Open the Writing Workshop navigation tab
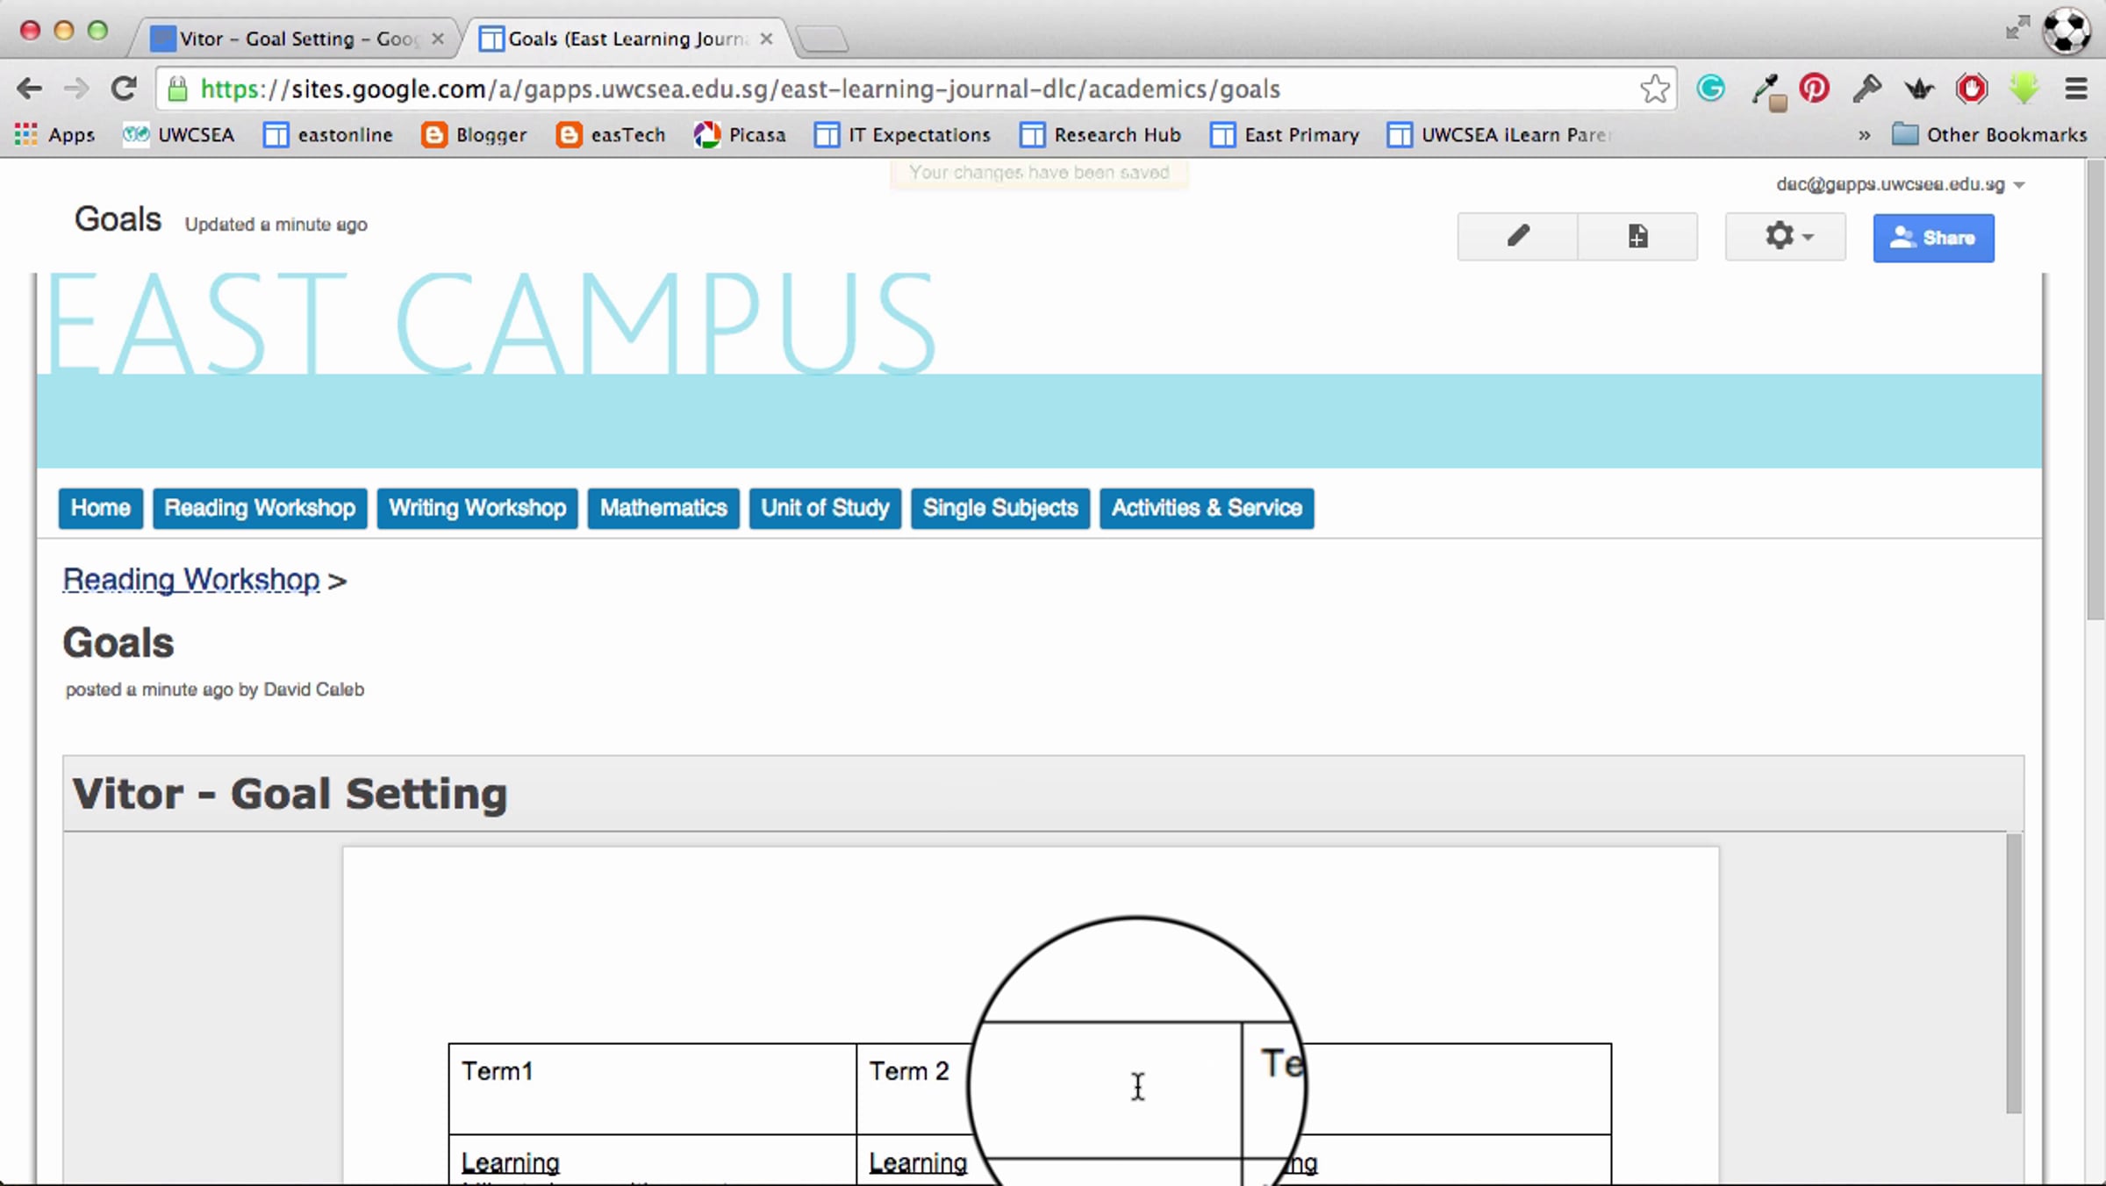2106x1186 pixels. pos(477,508)
